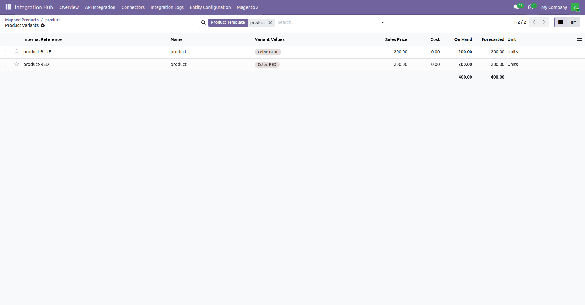The image size is (585, 305).
Task: Click the pager 1-2 / 2 counter
Action: point(520,22)
